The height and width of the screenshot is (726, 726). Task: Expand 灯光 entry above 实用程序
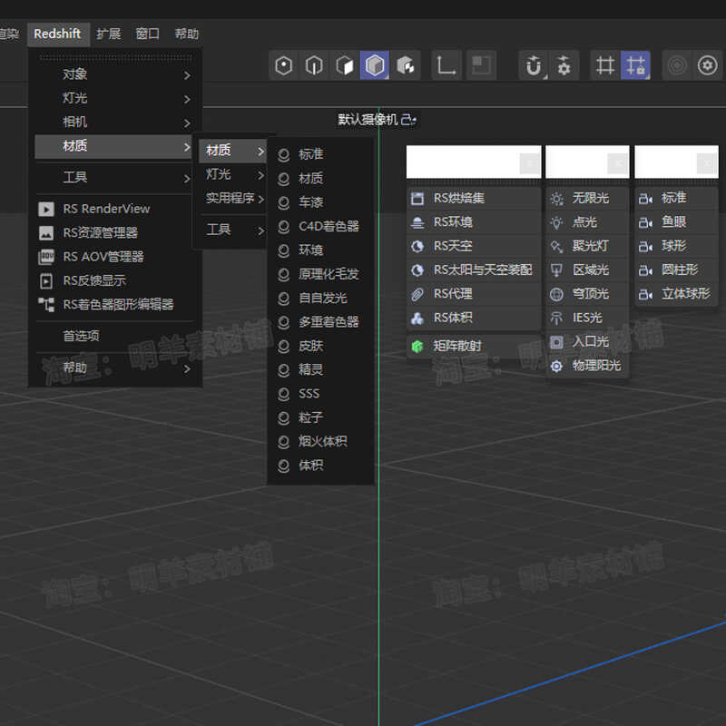[233, 174]
